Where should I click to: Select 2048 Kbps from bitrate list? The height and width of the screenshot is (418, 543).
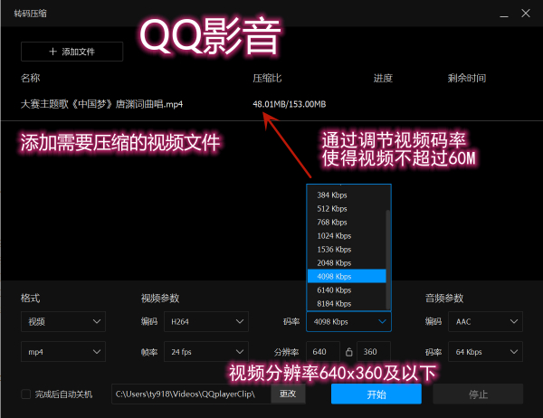(347, 263)
